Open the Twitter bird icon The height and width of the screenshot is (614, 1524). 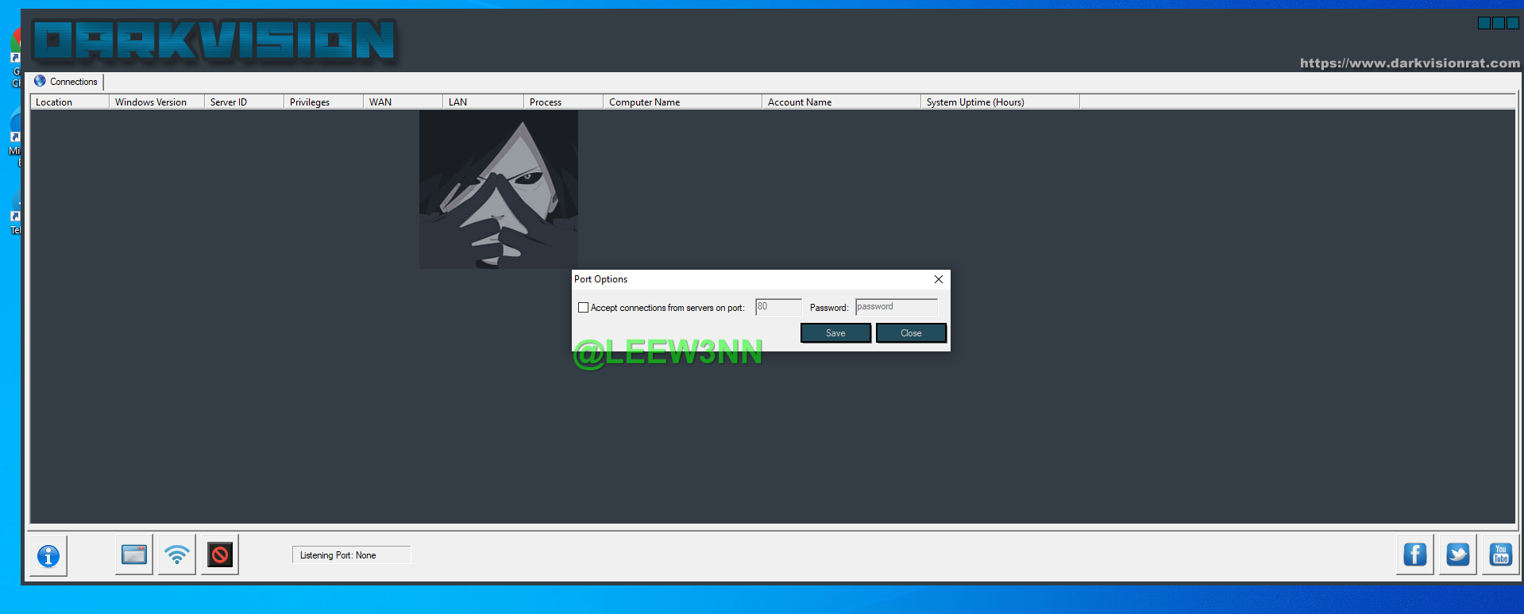coord(1457,555)
